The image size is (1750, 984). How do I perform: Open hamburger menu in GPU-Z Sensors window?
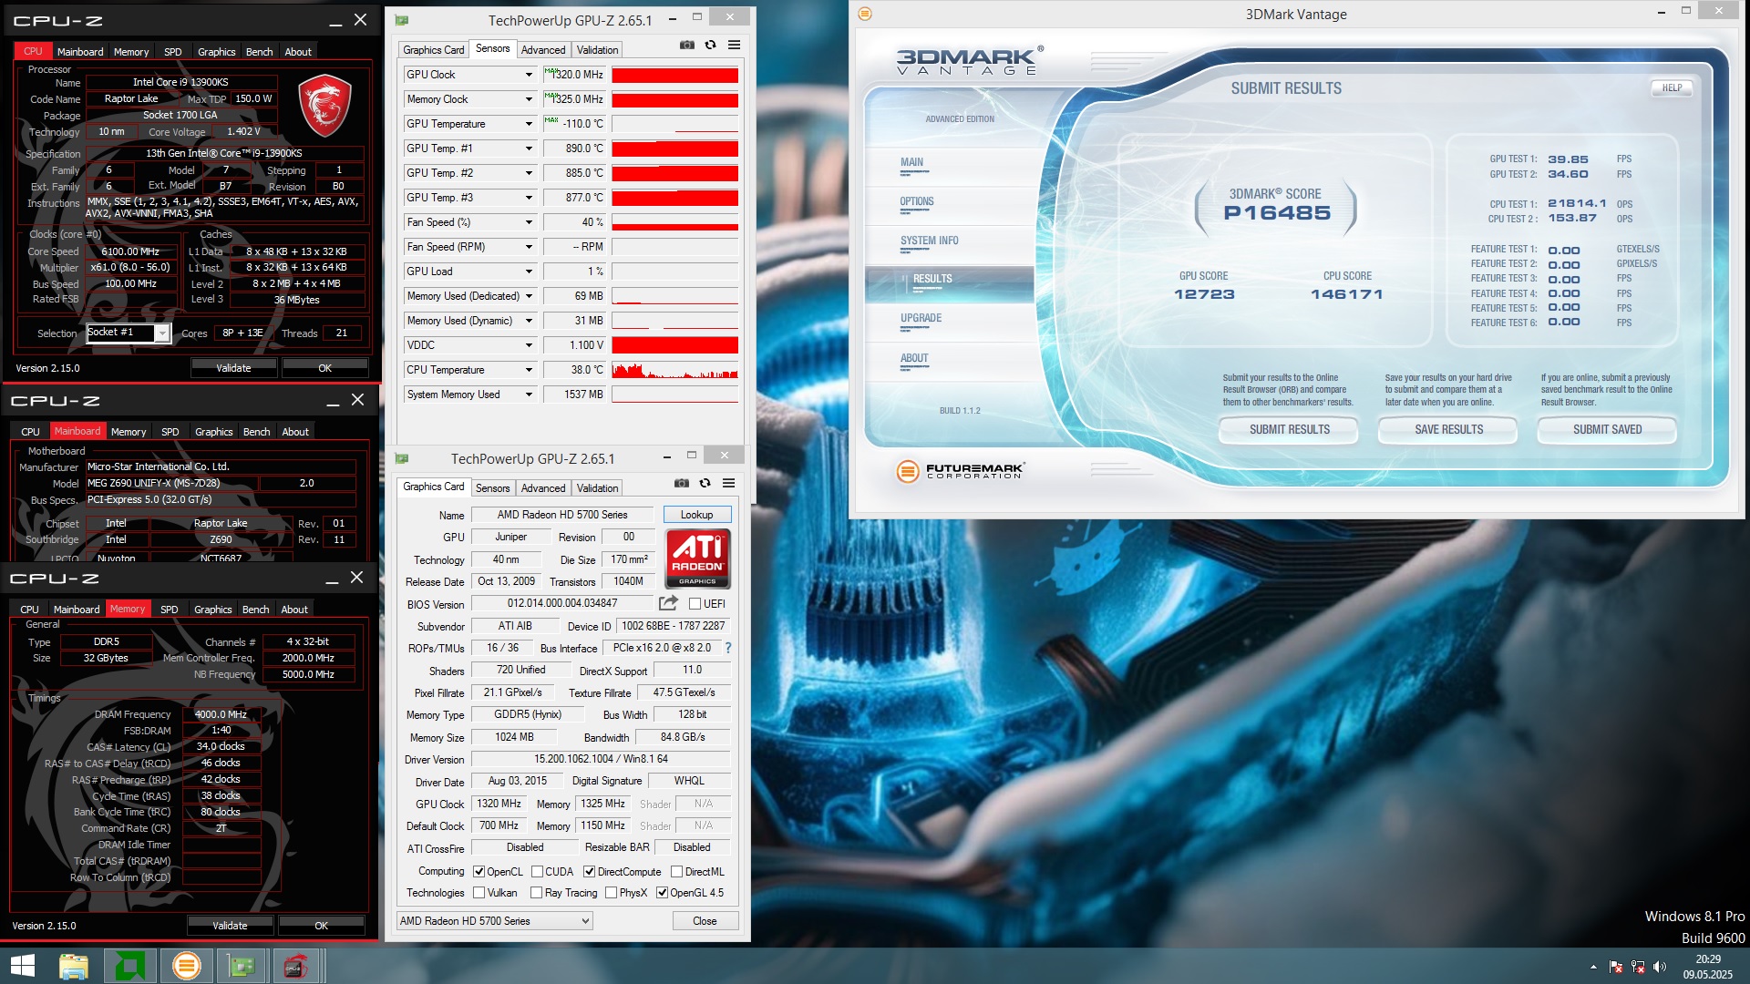click(x=734, y=46)
